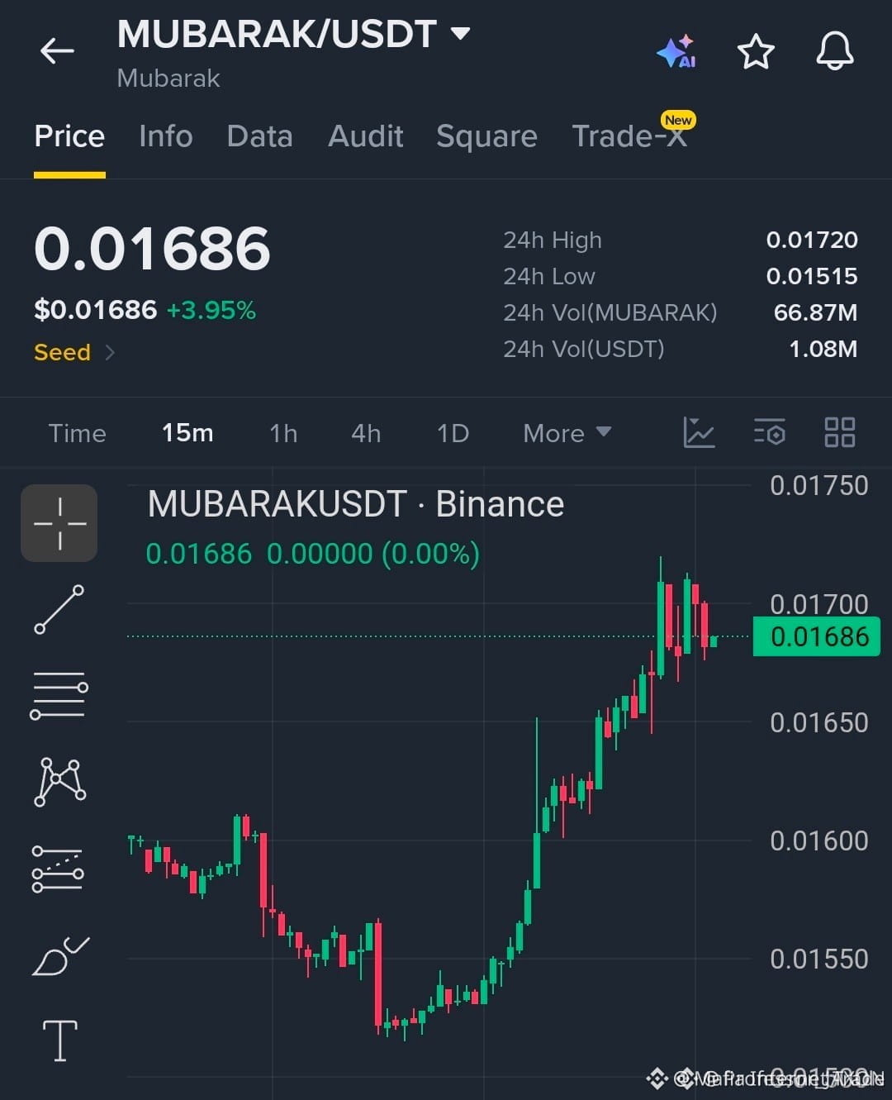Go to the Square tab
Screen dimensions: 892x1100
tap(486, 136)
